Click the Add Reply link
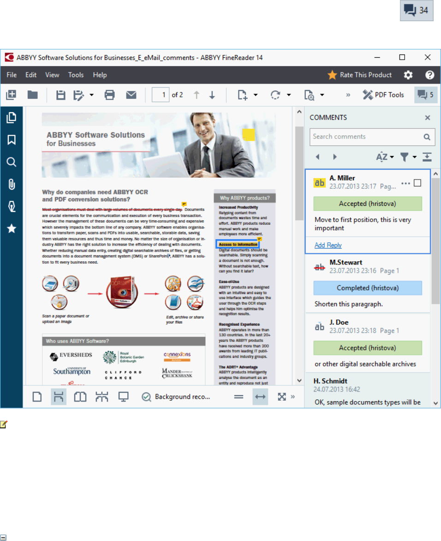 click(x=328, y=245)
